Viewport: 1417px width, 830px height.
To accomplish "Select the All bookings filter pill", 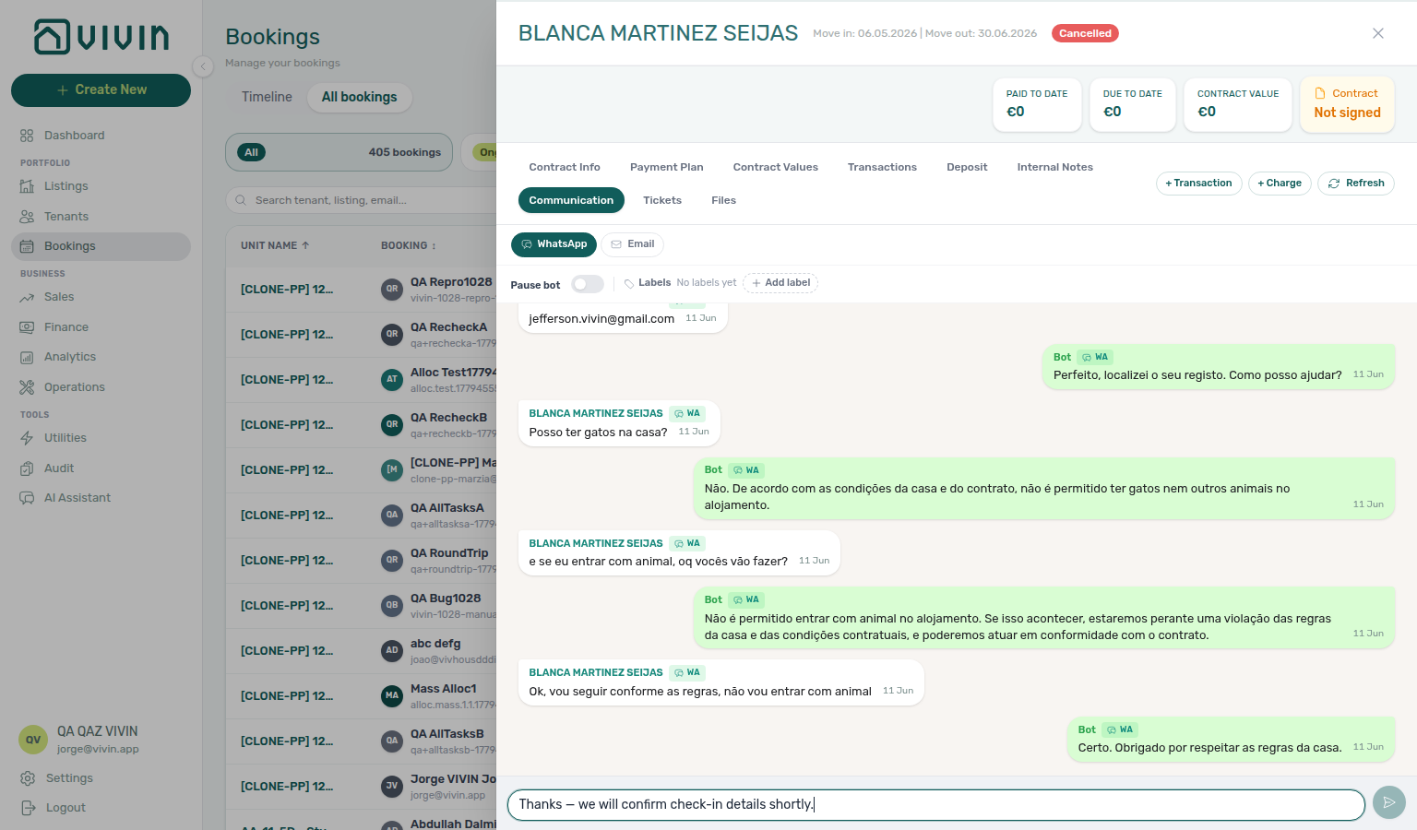I will point(339,152).
